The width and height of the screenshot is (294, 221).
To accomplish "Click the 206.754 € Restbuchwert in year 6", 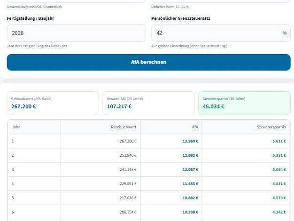I will pyautogui.click(x=127, y=212).
